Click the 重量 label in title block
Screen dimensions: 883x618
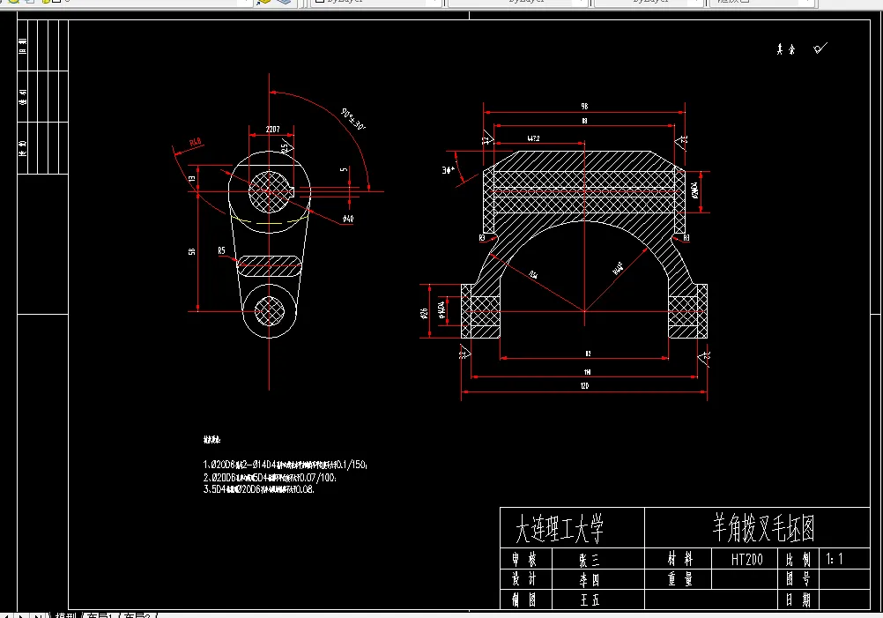pos(679,578)
